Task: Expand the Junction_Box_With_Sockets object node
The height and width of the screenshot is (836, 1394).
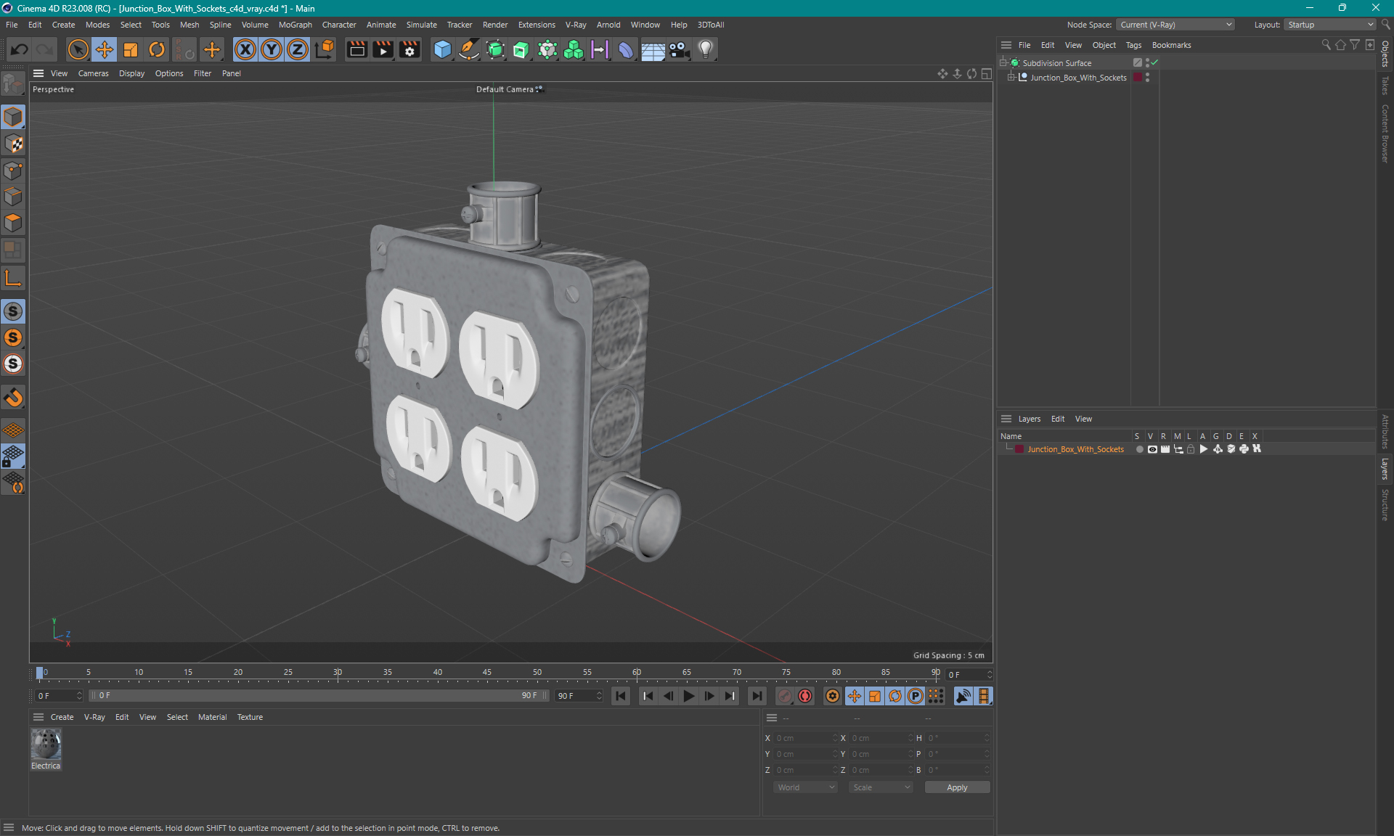Action: [1011, 78]
